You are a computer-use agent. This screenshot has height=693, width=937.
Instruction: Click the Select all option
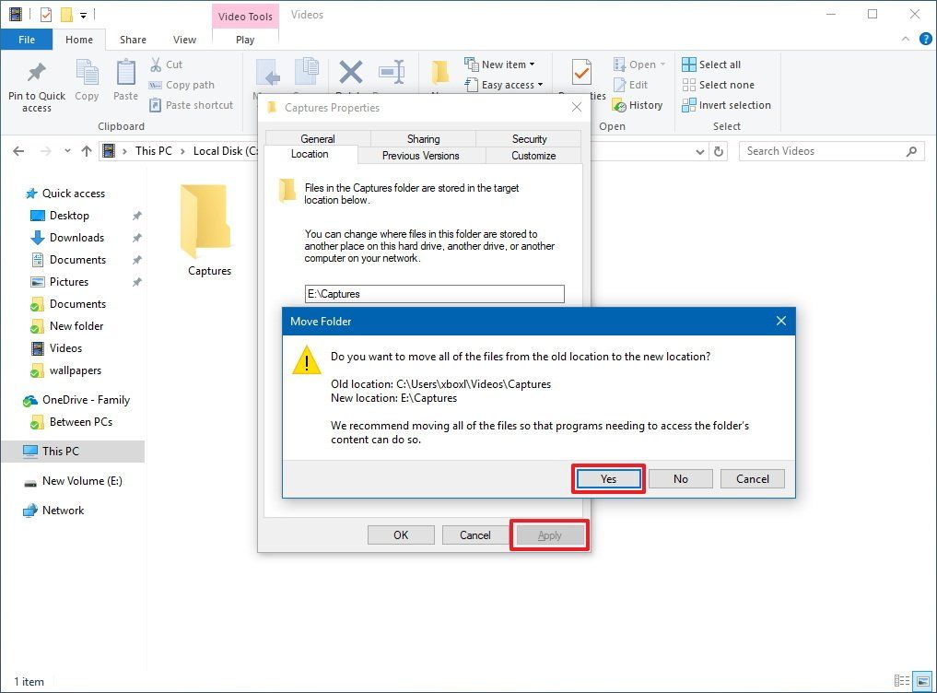(x=713, y=64)
